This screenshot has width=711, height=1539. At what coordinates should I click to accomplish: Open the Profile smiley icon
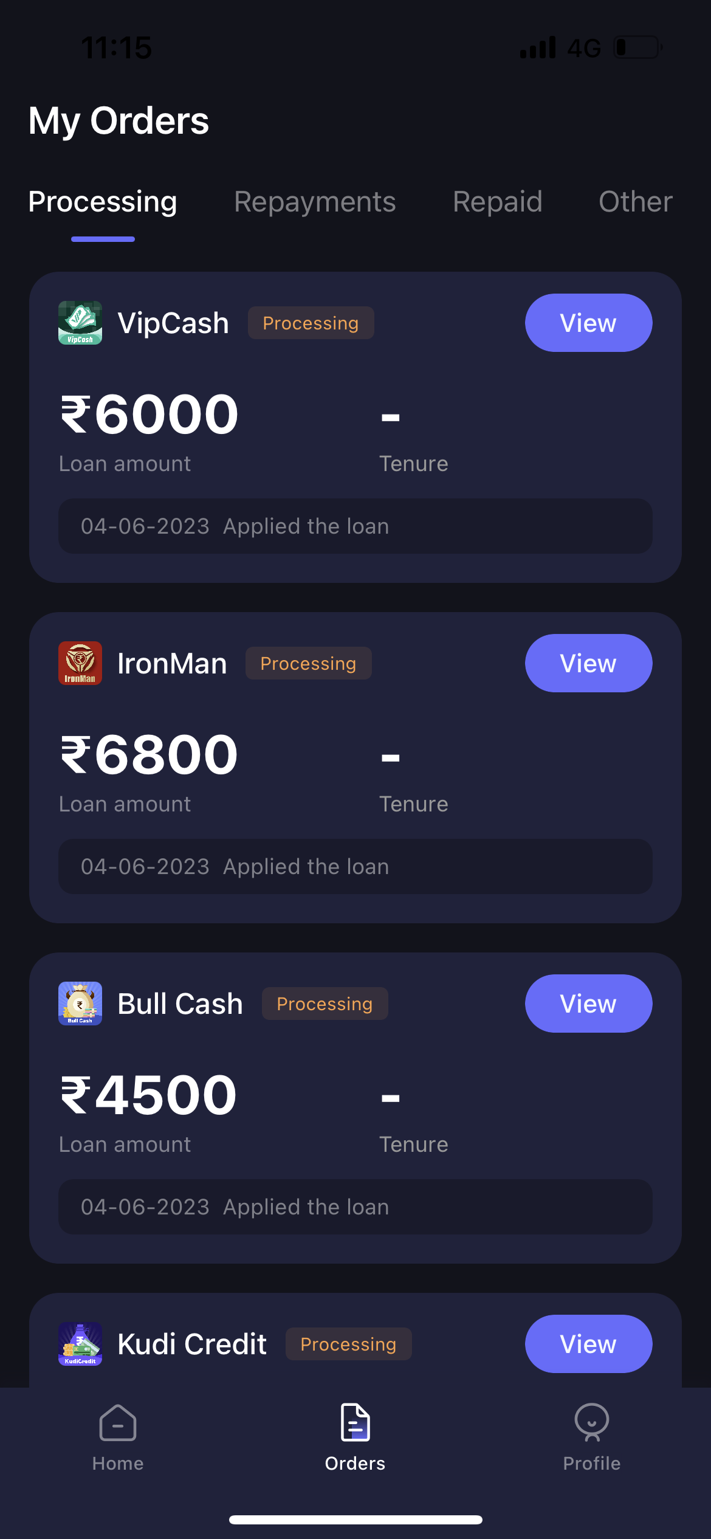pyautogui.click(x=592, y=1423)
